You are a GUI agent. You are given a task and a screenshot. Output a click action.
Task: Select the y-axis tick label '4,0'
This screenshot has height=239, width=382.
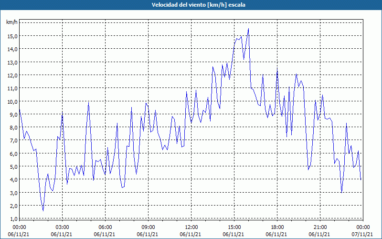click(13, 180)
